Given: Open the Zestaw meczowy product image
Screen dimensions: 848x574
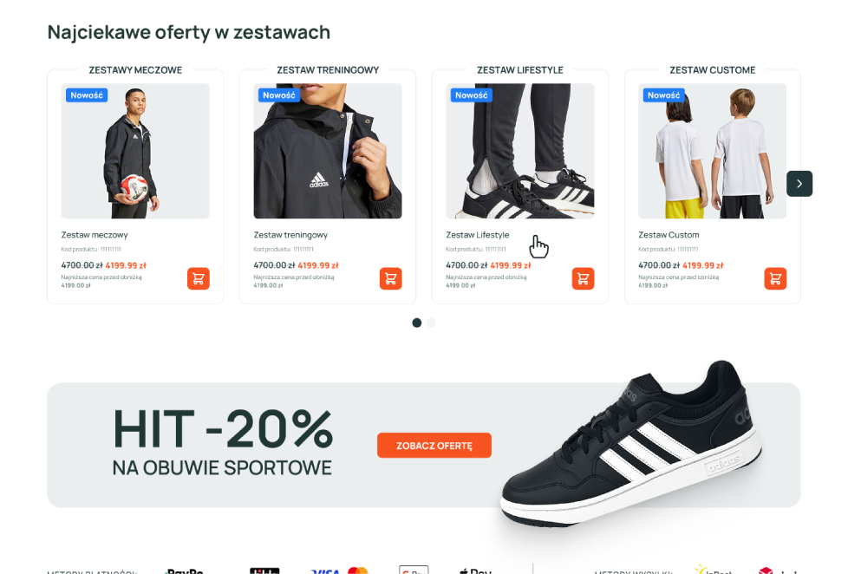Looking at the screenshot, I should [x=135, y=151].
